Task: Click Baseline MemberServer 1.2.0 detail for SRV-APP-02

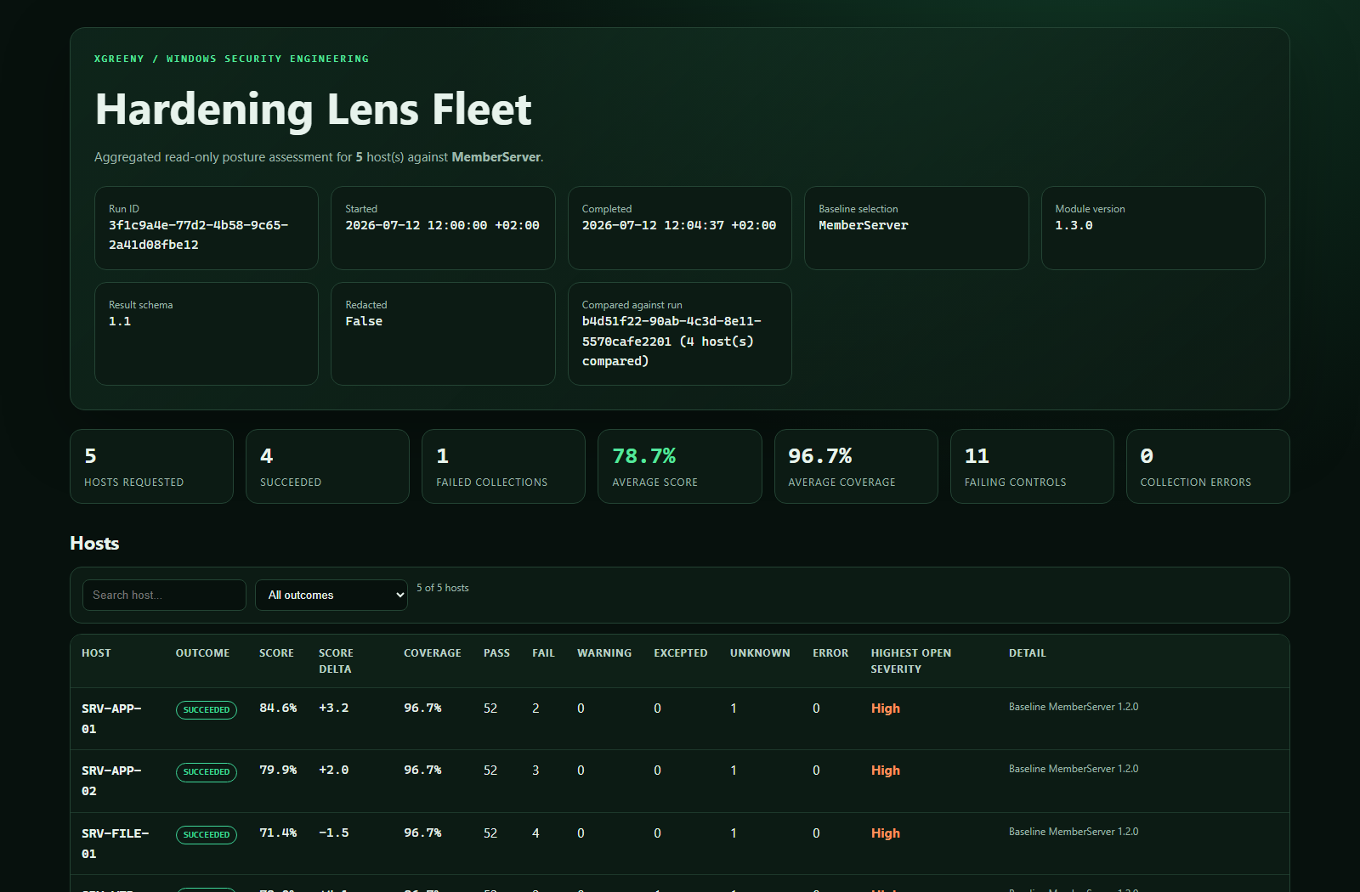Action: (x=1074, y=769)
